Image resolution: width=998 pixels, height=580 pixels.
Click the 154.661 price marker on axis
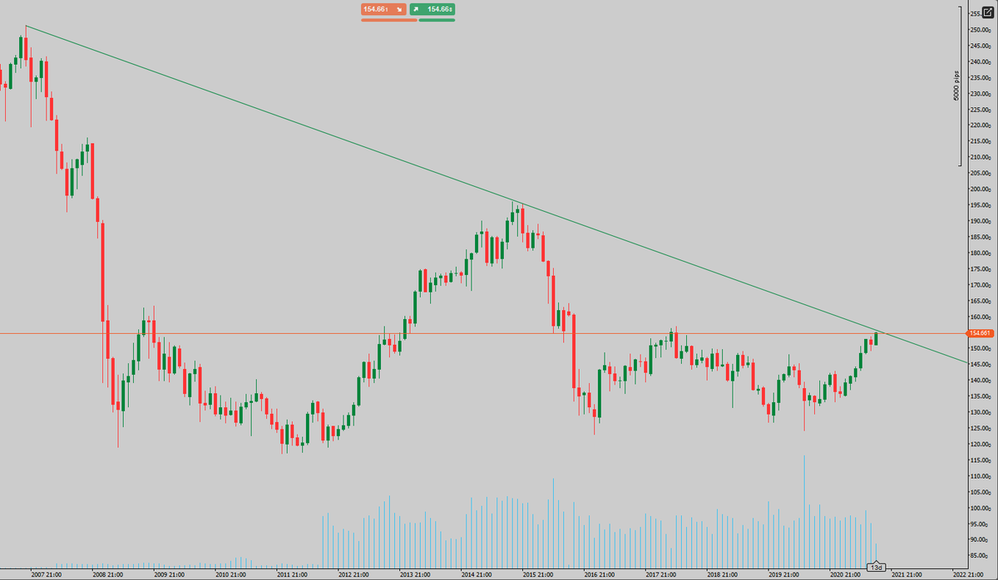981,333
